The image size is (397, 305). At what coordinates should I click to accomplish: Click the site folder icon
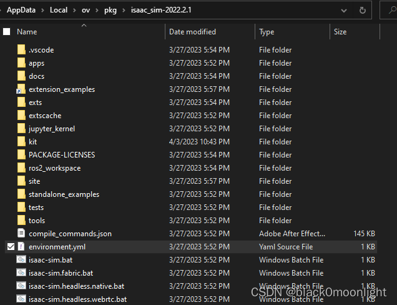[21, 181]
